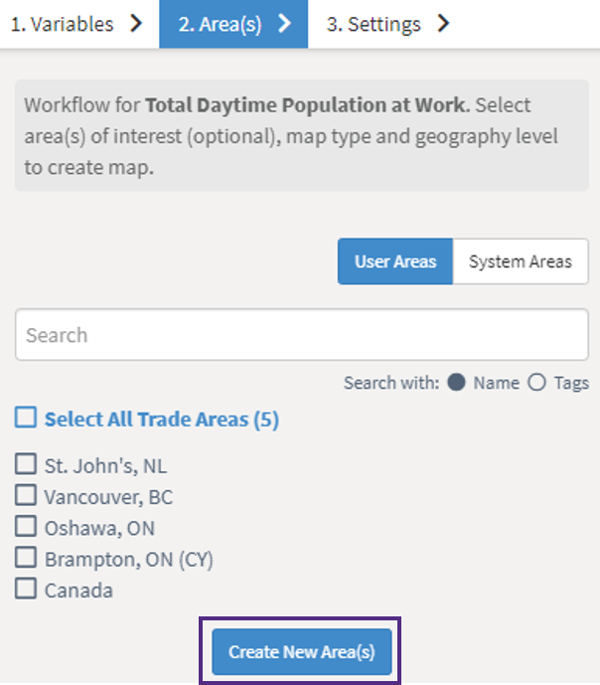Open the 1. Variables step tab

tap(78, 24)
